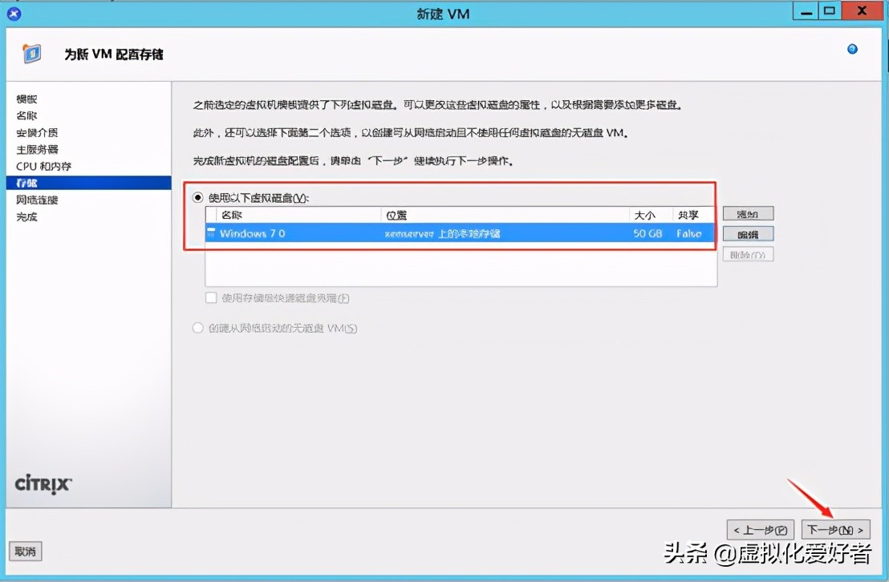The height and width of the screenshot is (582, 889).
Task: Select the Windows 7 0 disk row
Action: coord(460,233)
